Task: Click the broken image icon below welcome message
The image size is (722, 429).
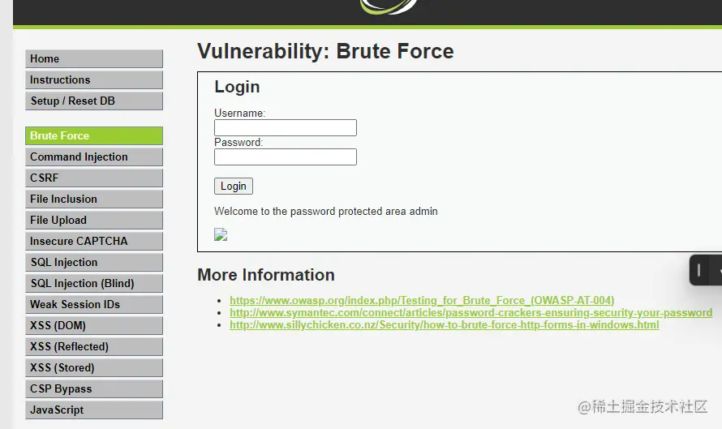Action: (x=221, y=235)
